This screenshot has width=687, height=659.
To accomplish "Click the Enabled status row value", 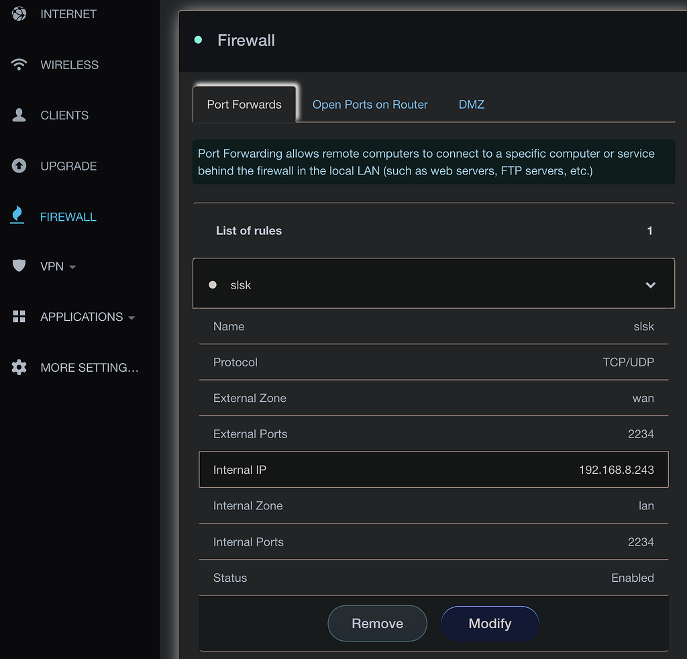I will [632, 578].
